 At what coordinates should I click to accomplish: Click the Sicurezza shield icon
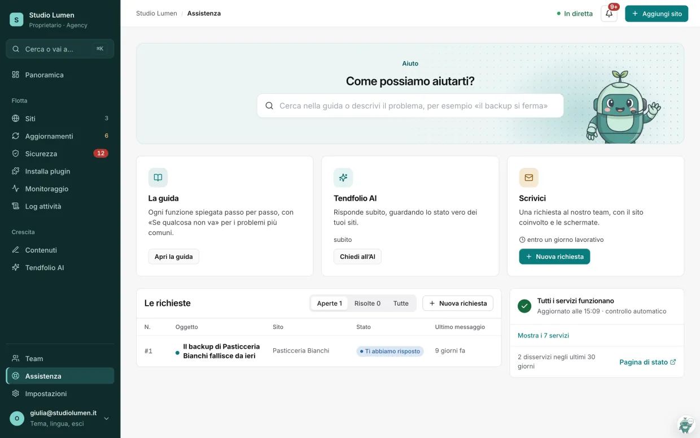coord(16,154)
